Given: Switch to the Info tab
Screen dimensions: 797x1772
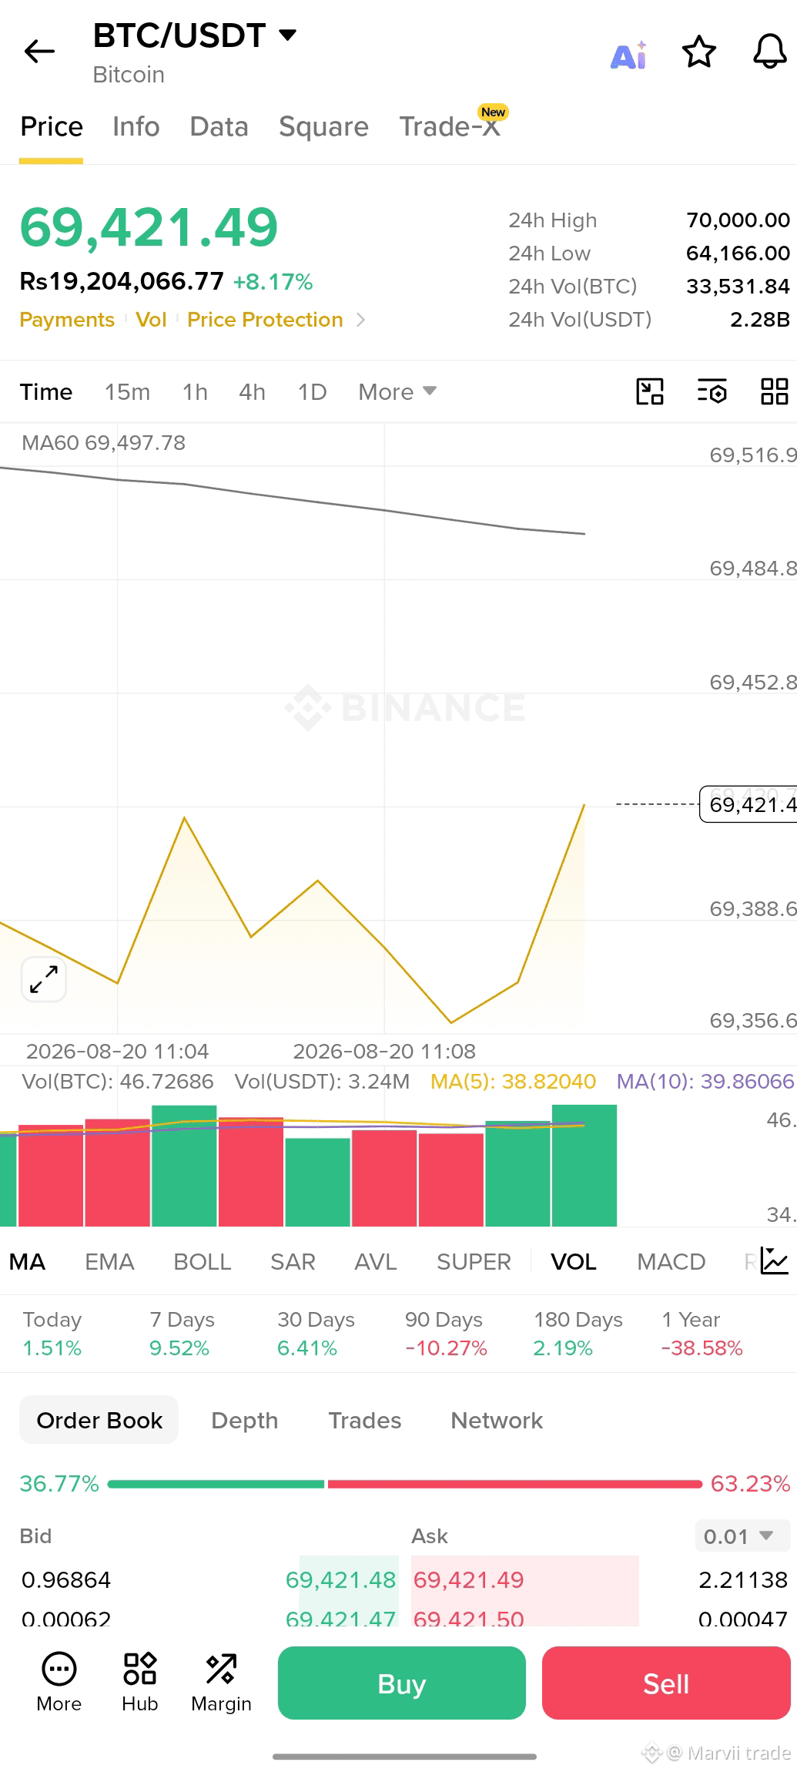Looking at the screenshot, I should pos(136,126).
